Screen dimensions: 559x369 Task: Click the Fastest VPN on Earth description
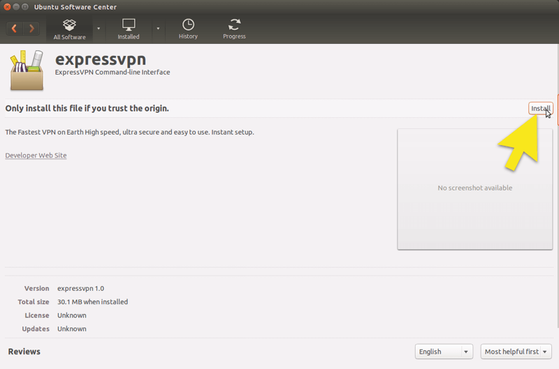pos(129,133)
